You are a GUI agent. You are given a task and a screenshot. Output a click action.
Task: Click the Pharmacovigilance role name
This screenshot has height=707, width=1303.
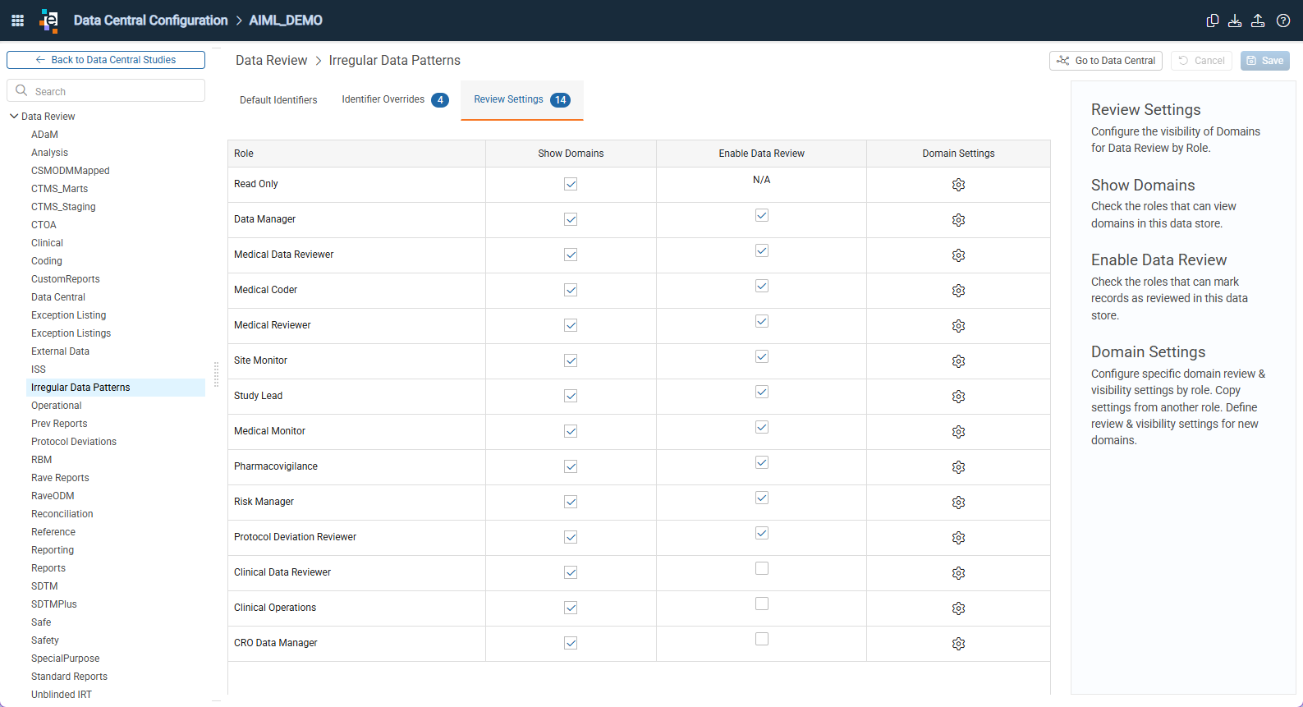click(276, 466)
